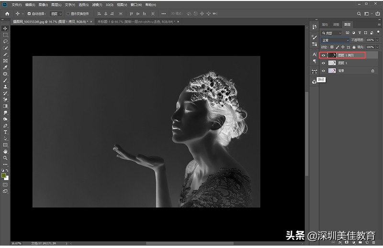Toggle the 自动选择 checkbox
This screenshot has height=248, width=383.
tap(29, 14)
